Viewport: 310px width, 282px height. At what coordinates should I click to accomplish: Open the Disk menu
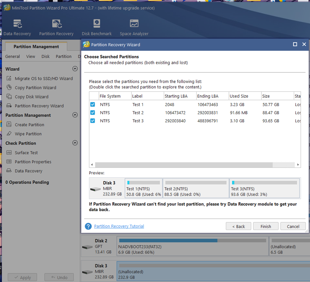45,56
